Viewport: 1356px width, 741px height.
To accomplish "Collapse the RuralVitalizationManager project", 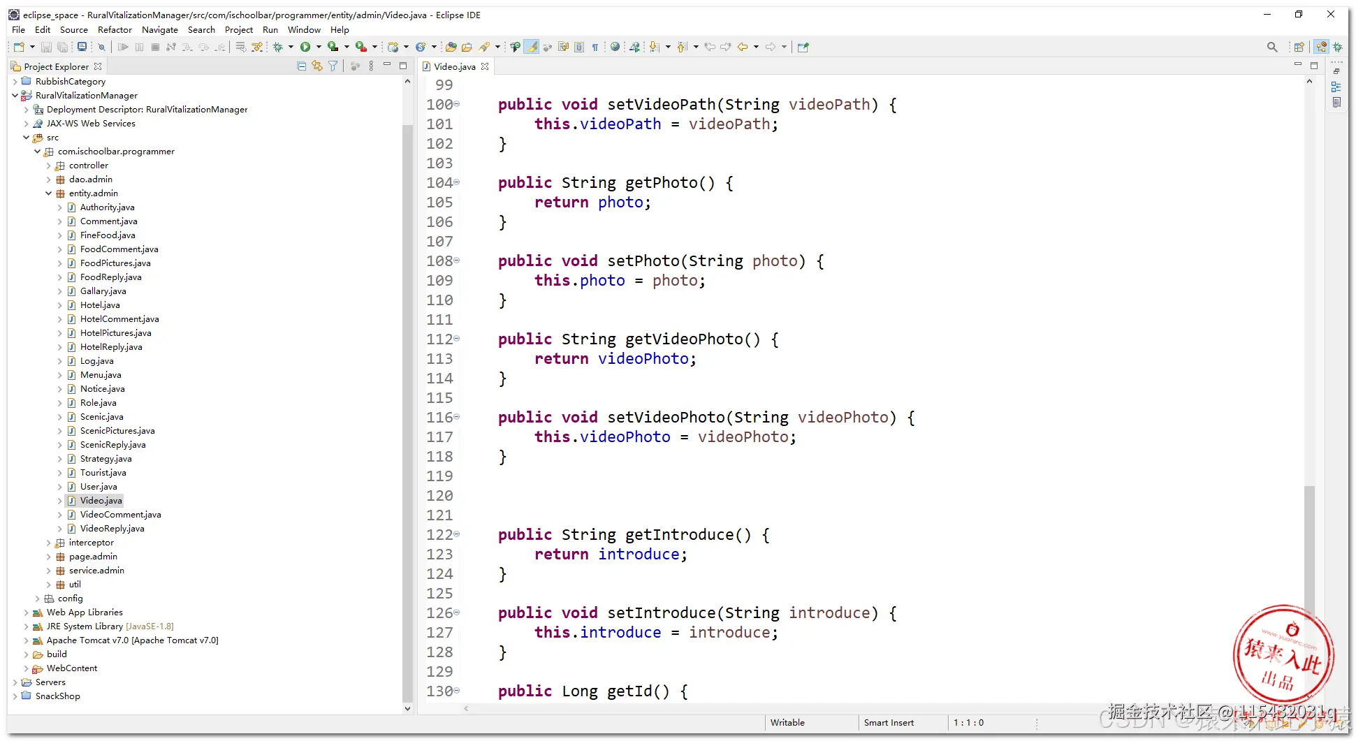I will click(15, 95).
